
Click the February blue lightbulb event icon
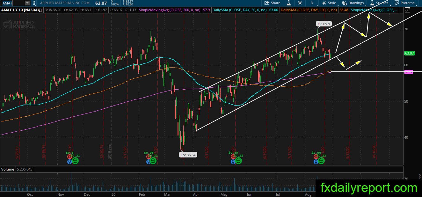pyautogui.click(x=148, y=162)
